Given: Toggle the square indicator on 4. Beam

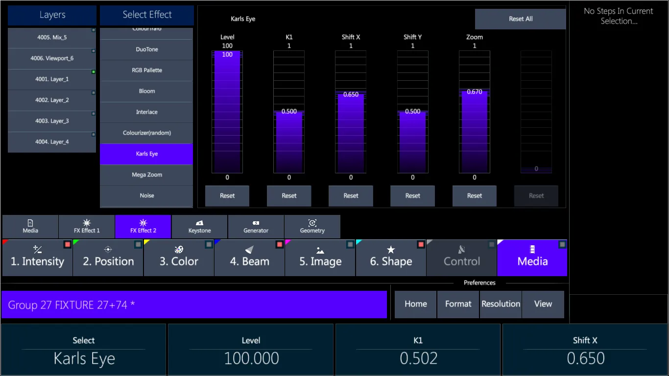Looking at the screenshot, I should point(280,244).
